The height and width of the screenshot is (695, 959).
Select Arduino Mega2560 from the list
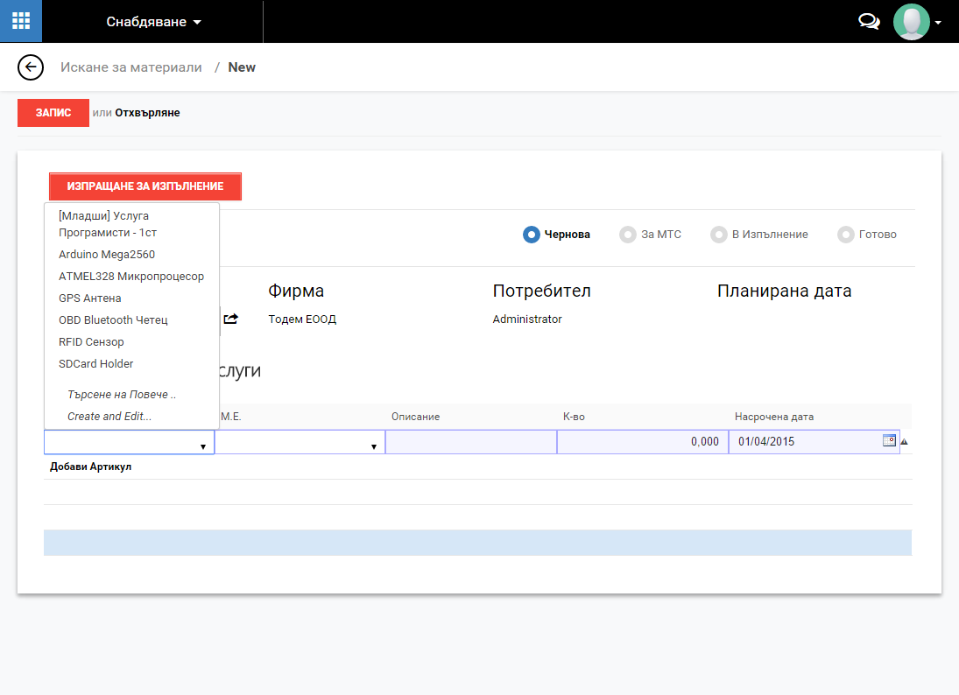click(x=107, y=255)
